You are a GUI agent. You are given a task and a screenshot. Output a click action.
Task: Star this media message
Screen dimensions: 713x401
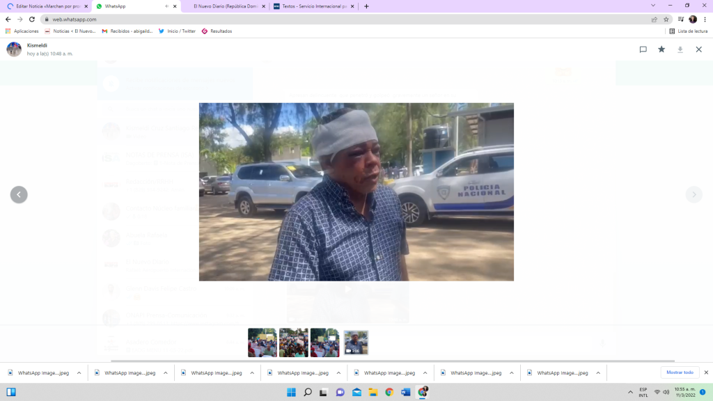coord(661,49)
